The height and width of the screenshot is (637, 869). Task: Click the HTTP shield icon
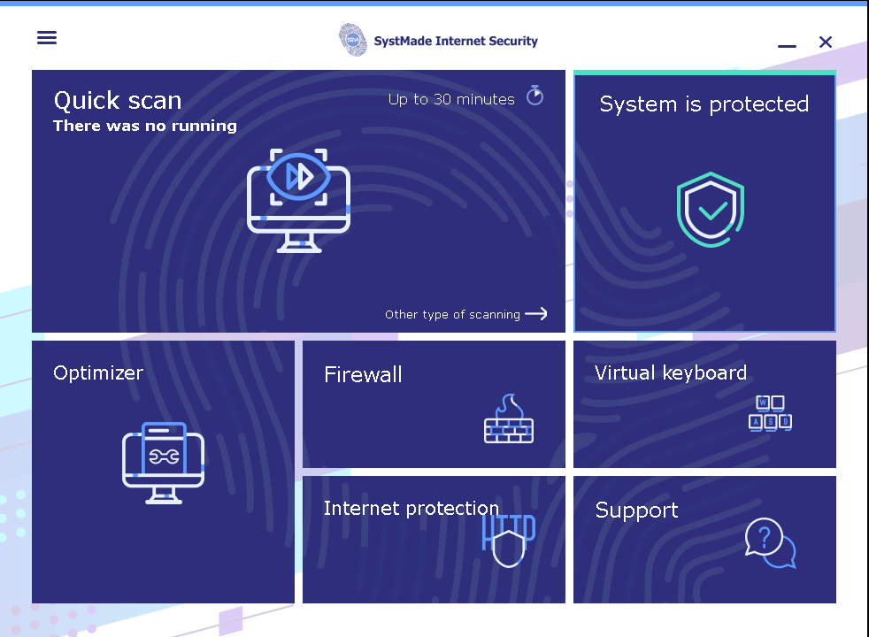[508, 541]
